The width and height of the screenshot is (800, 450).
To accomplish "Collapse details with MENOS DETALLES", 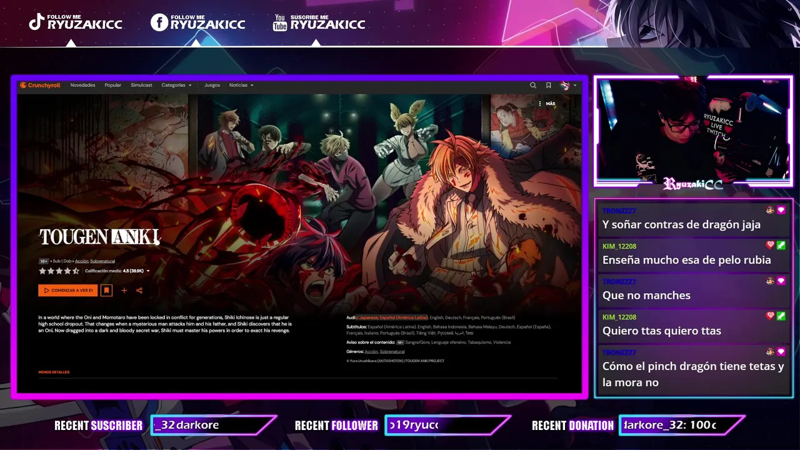I will [54, 372].
